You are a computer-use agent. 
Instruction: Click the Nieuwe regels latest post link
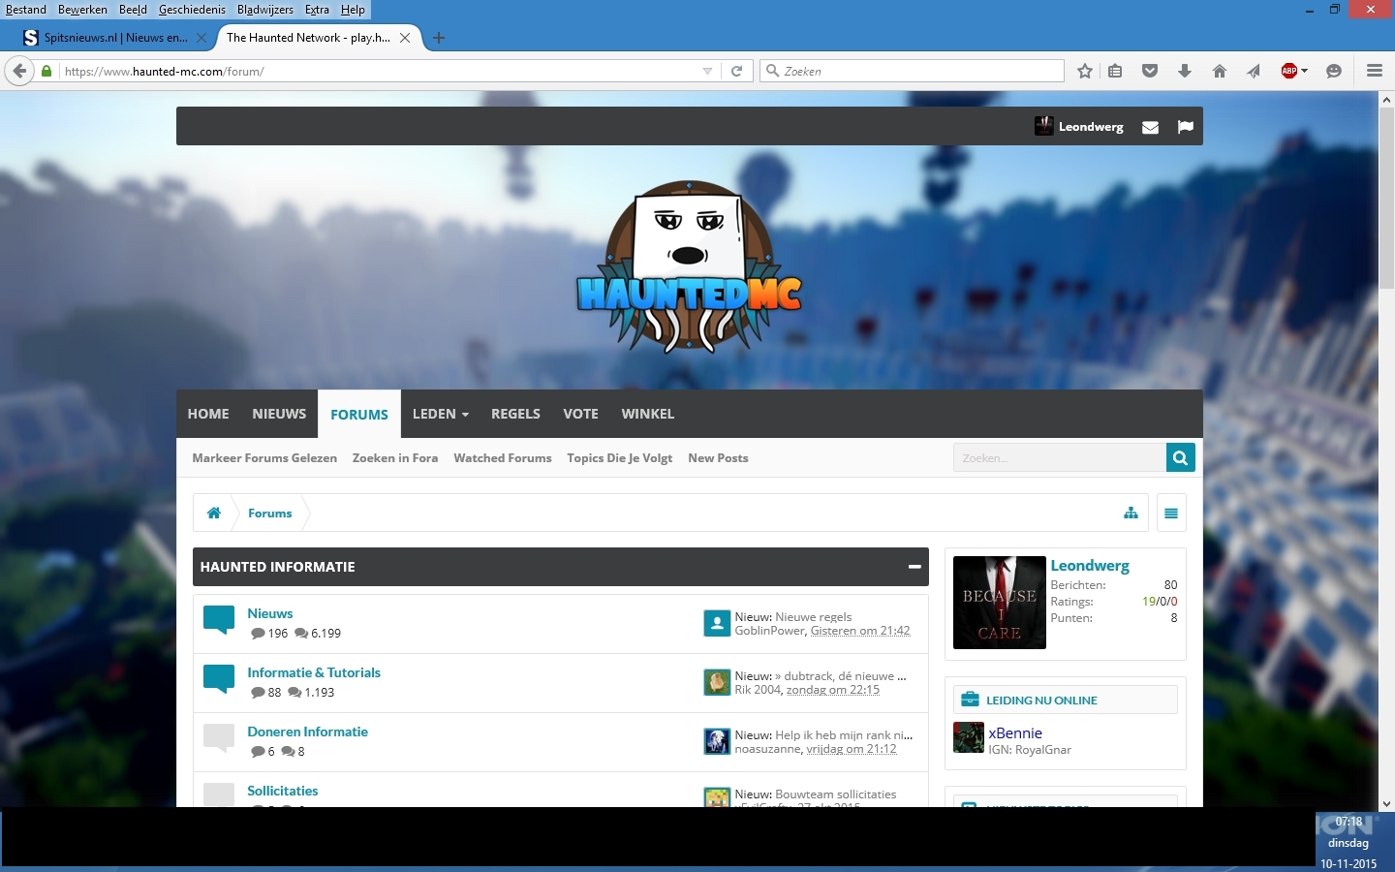[813, 617]
